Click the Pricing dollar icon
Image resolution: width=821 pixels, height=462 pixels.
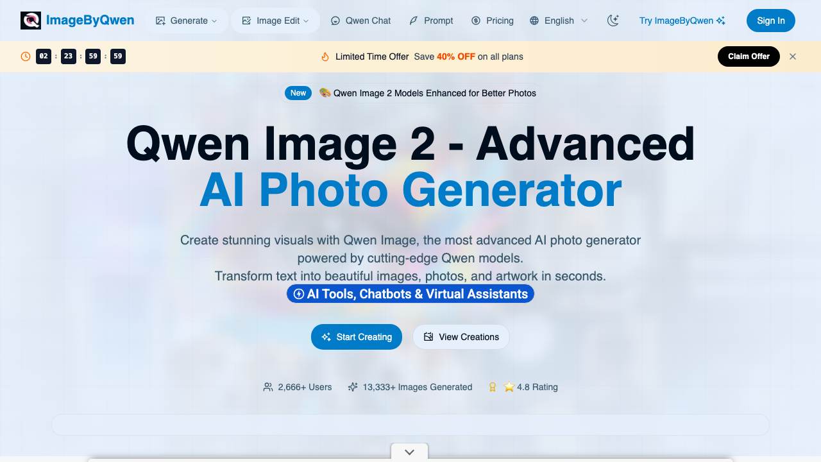476,21
